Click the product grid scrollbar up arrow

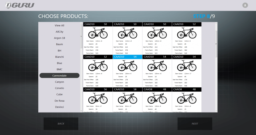pyautogui.click(x=216, y=23)
